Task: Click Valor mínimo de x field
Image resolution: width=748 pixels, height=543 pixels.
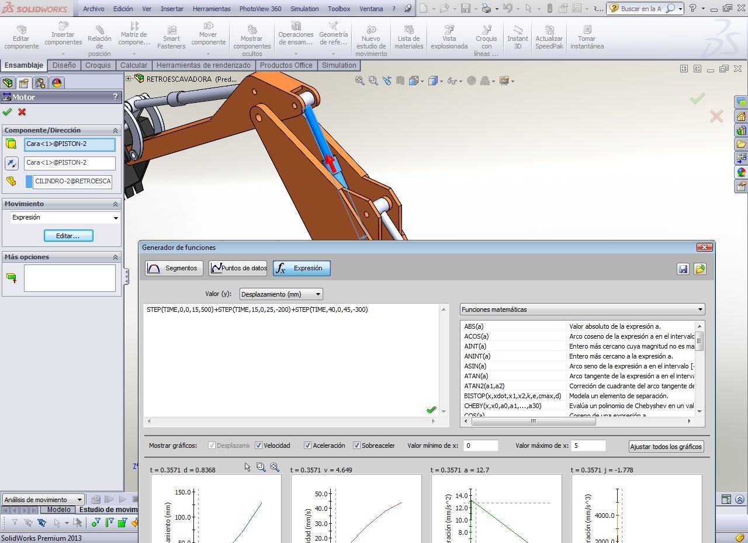Action: pyautogui.click(x=480, y=445)
